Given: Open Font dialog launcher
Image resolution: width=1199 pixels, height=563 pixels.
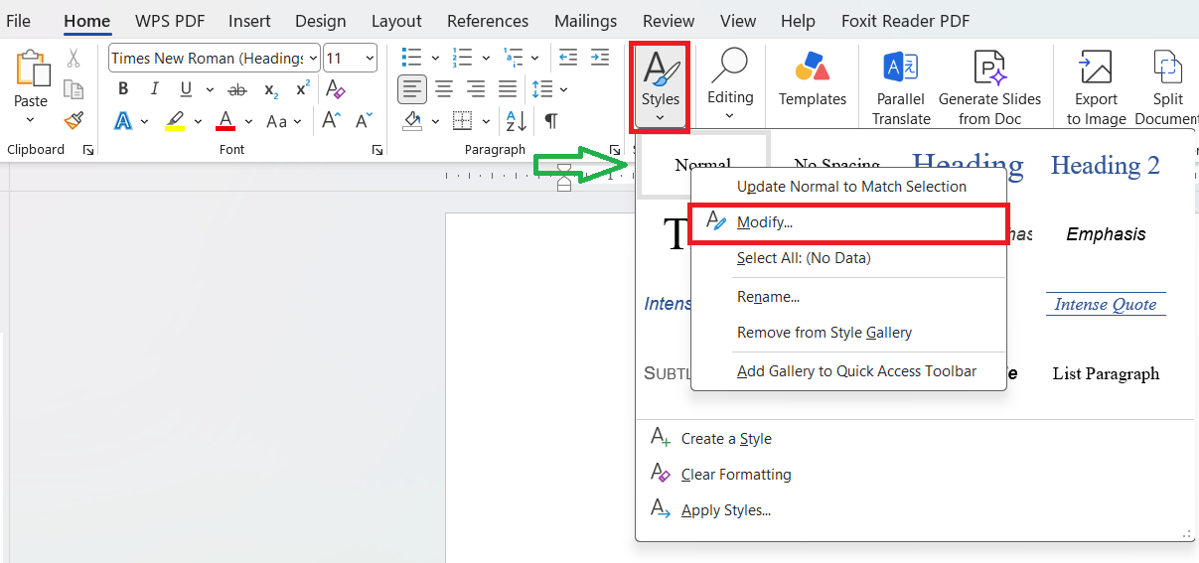Looking at the screenshot, I should (x=377, y=150).
